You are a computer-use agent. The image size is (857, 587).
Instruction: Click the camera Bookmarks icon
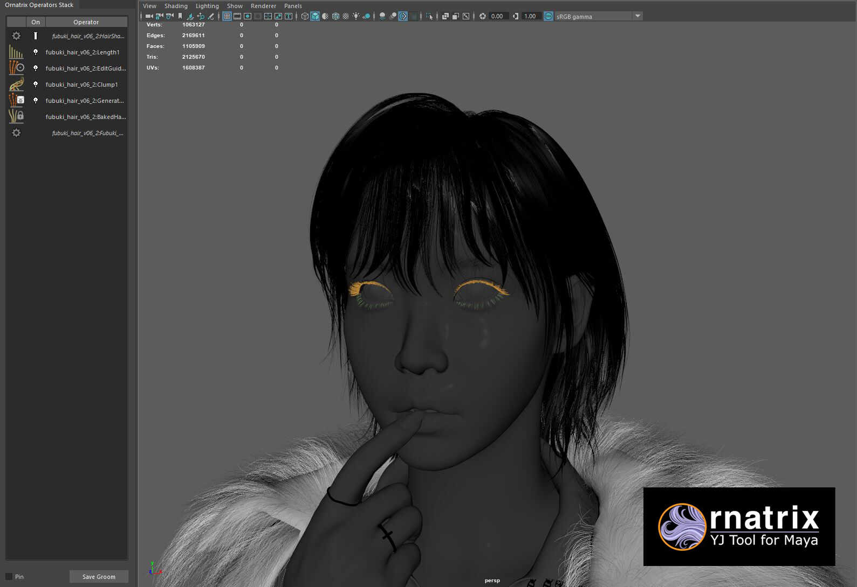pyautogui.click(x=180, y=16)
